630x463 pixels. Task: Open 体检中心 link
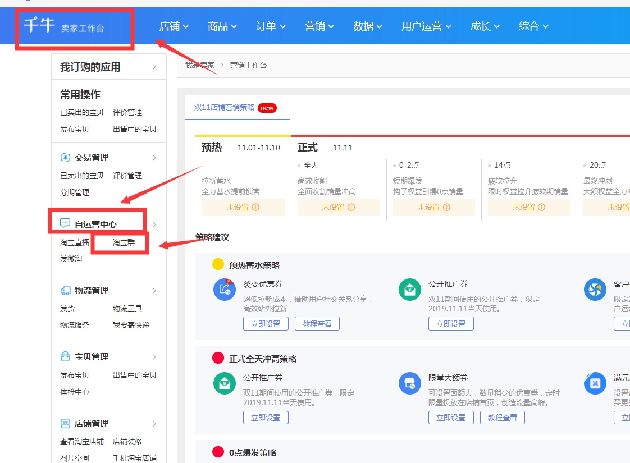point(74,392)
